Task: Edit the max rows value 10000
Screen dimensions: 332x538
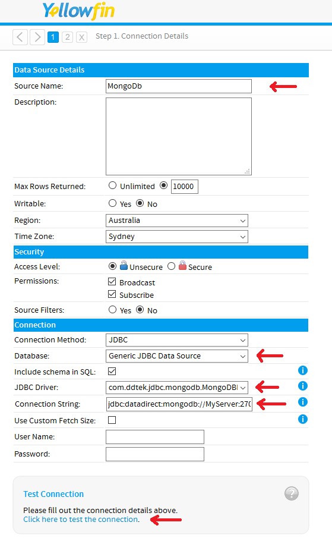Action: coord(184,186)
